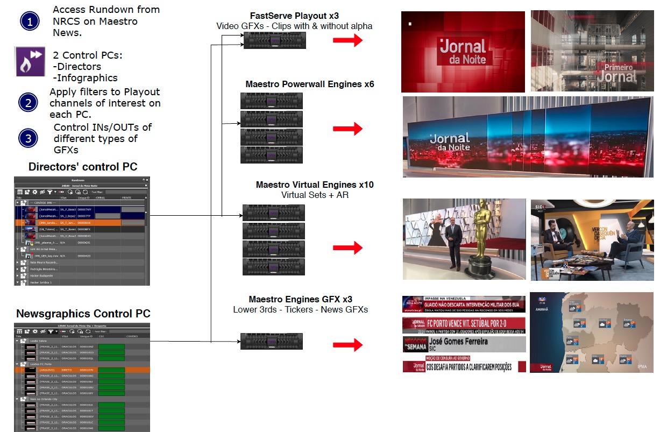This screenshot has width=660, height=432.
Task: Open column layout grid icon in Newsgraphics rundown
Action: click(19, 331)
